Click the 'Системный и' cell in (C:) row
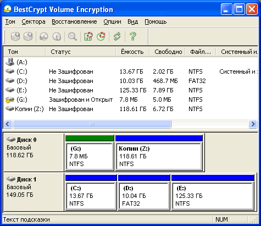The image size is (261, 226). [x=238, y=71]
